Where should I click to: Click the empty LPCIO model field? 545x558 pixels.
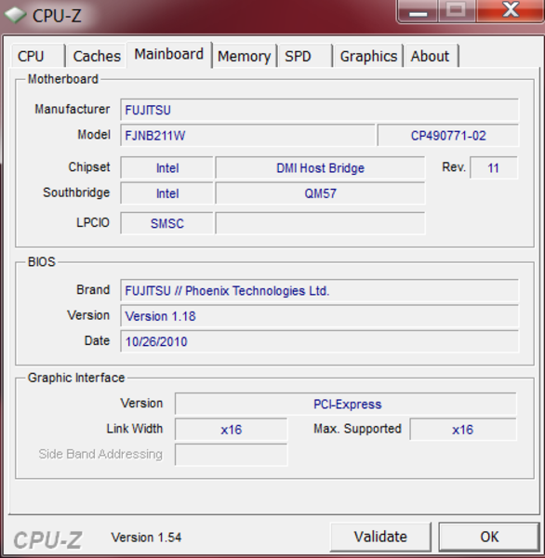pos(320,223)
